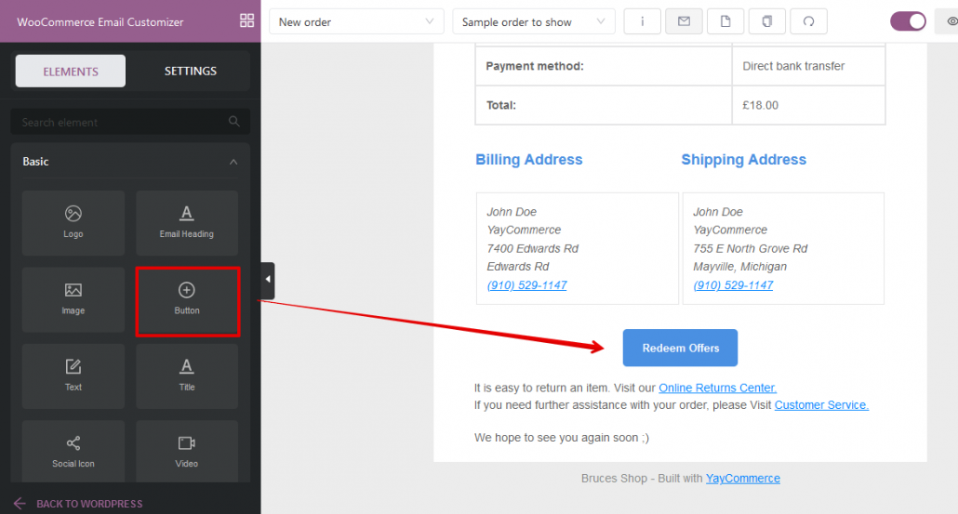Click the Search element input field
The height and width of the screenshot is (514, 958).
(130, 122)
